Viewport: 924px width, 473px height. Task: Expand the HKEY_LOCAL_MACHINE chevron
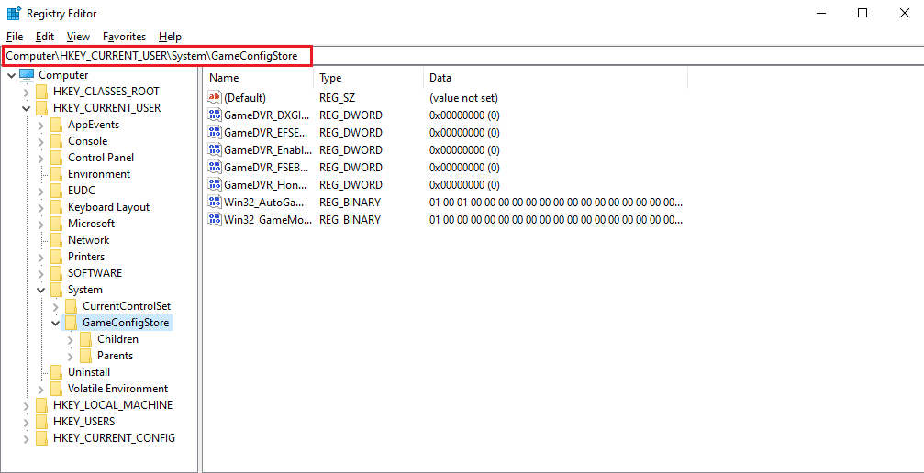[26, 405]
